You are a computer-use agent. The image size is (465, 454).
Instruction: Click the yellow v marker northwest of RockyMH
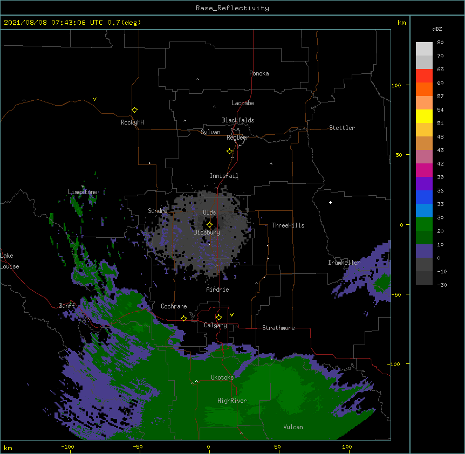pos(94,99)
